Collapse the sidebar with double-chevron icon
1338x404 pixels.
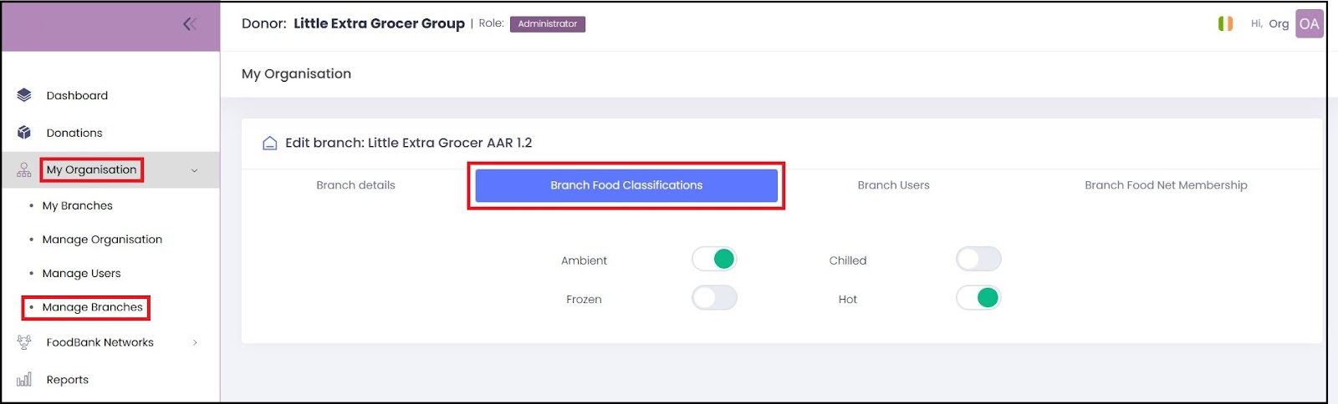tap(190, 24)
